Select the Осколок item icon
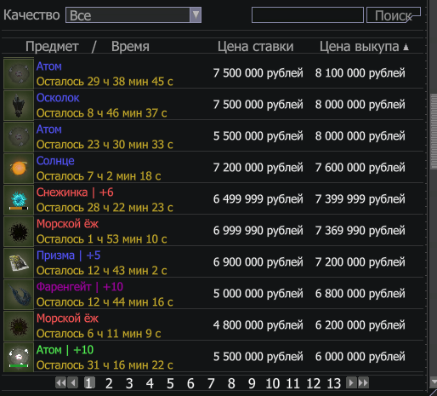The height and width of the screenshot is (396, 437). 19,106
